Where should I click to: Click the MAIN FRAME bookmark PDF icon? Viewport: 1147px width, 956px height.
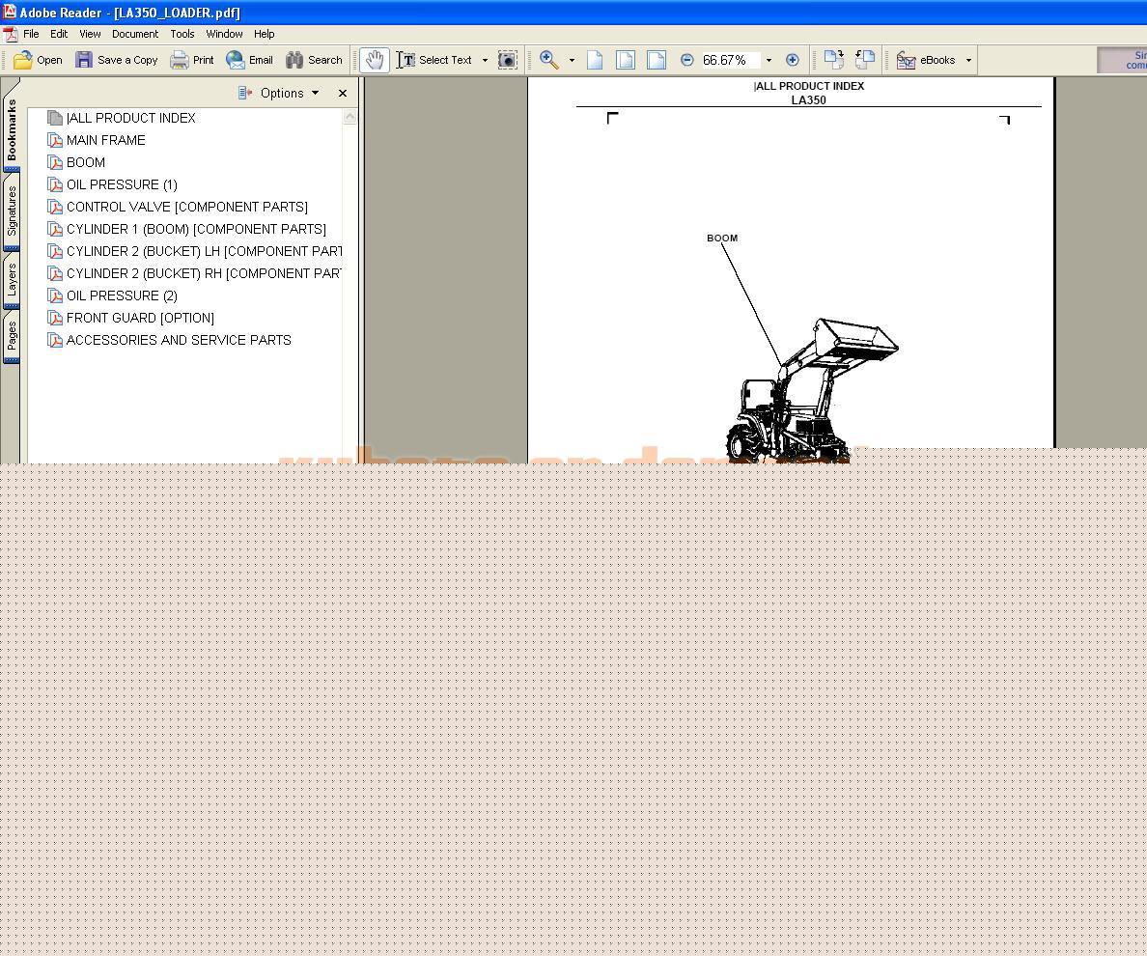pyautogui.click(x=55, y=140)
